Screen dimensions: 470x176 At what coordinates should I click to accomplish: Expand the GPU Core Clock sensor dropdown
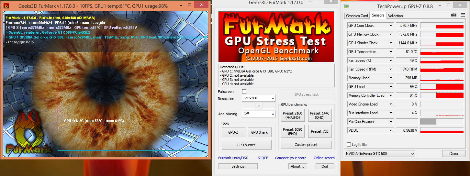pyautogui.click(x=391, y=26)
